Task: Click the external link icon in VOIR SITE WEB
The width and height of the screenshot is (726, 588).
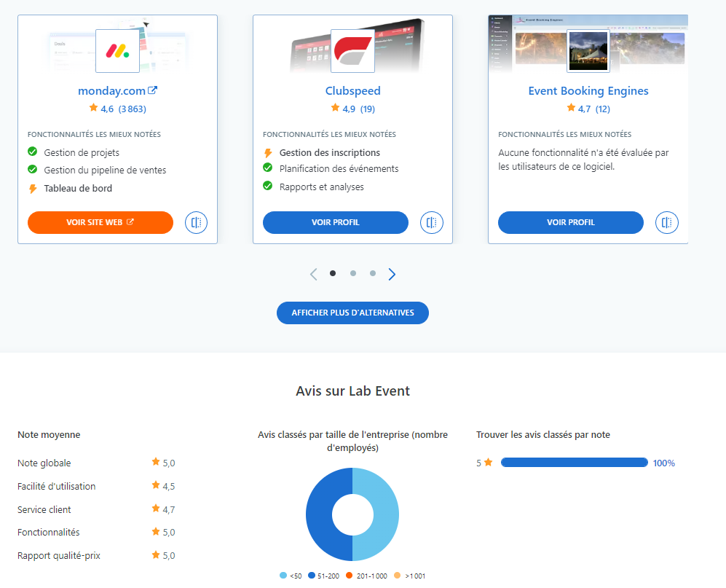Action: [x=130, y=222]
